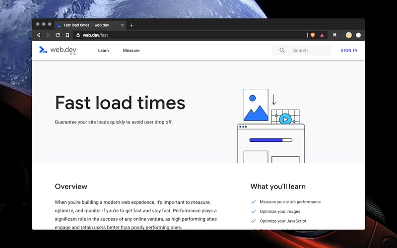Reload the web.dev page
The image size is (397, 248).
pyautogui.click(x=58, y=35)
